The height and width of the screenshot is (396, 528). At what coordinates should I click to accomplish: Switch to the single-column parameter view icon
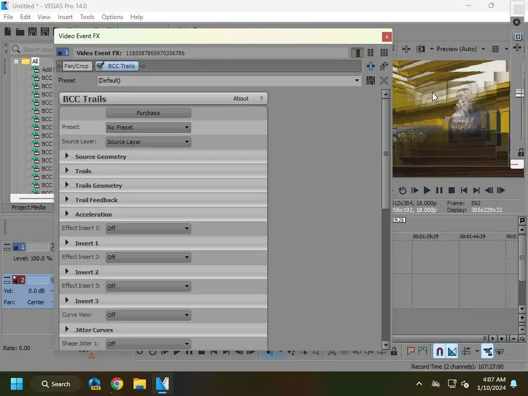[x=358, y=53]
